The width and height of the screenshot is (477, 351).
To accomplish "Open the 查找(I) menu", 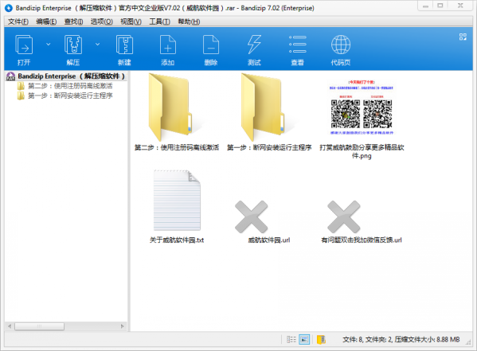I will click(73, 21).
